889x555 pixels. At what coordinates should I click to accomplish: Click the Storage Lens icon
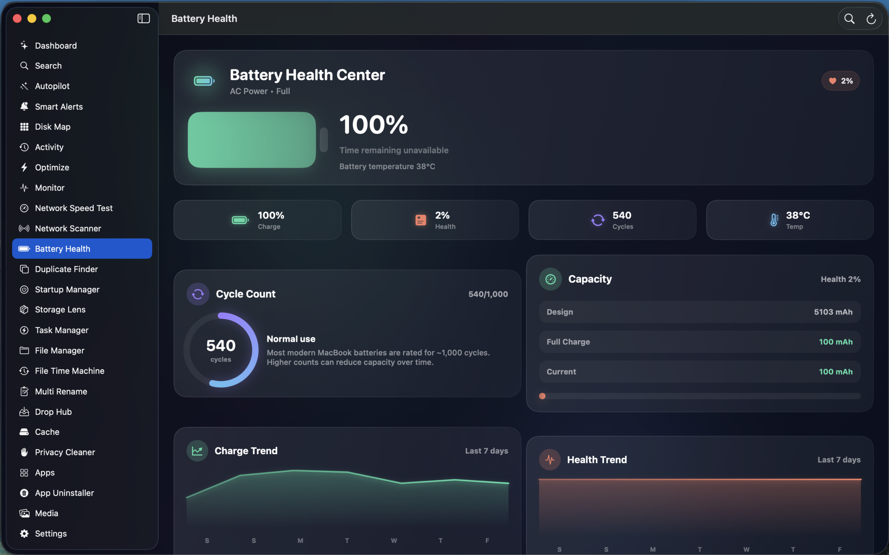[x=24, y=309]
